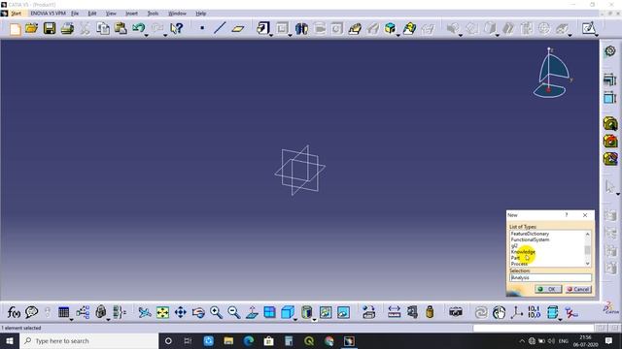Viewport: 622px width, 349px height.
Task: Click the Open folder icon
Action: [x=31, y=28]
